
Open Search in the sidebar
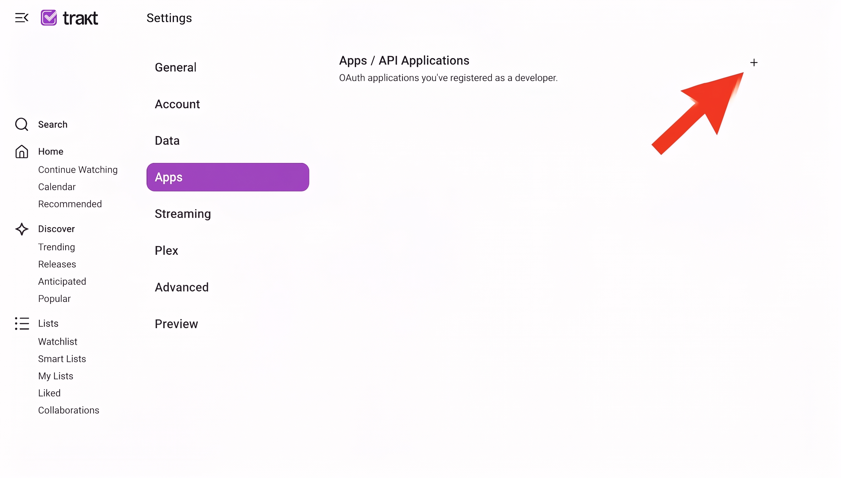point(53,125)
